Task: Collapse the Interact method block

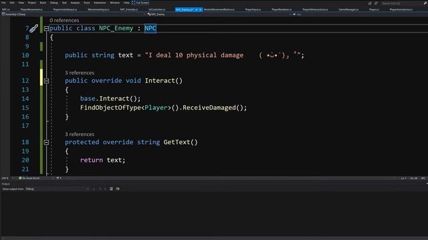Action: click(46, 81)
